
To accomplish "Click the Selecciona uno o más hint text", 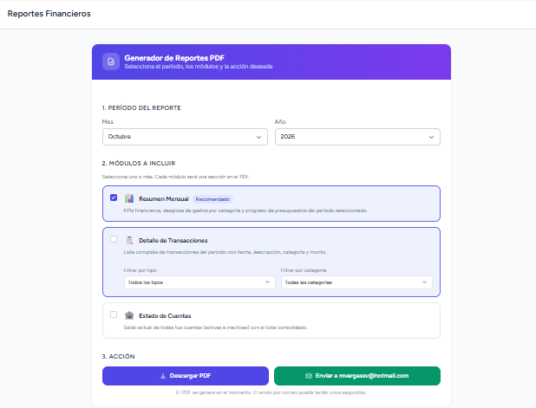I will tap(176, 177).
